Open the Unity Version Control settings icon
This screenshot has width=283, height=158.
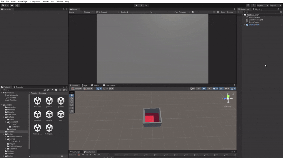tap(17, 5)
